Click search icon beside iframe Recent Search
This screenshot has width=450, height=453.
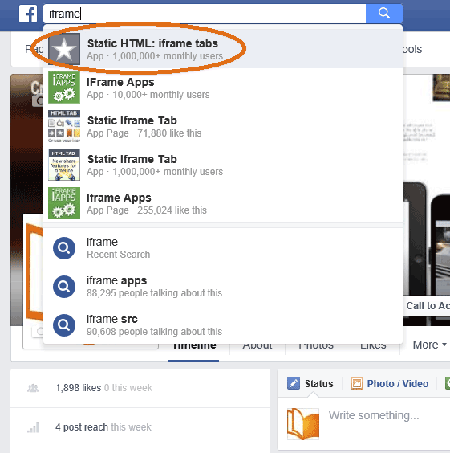64,248
